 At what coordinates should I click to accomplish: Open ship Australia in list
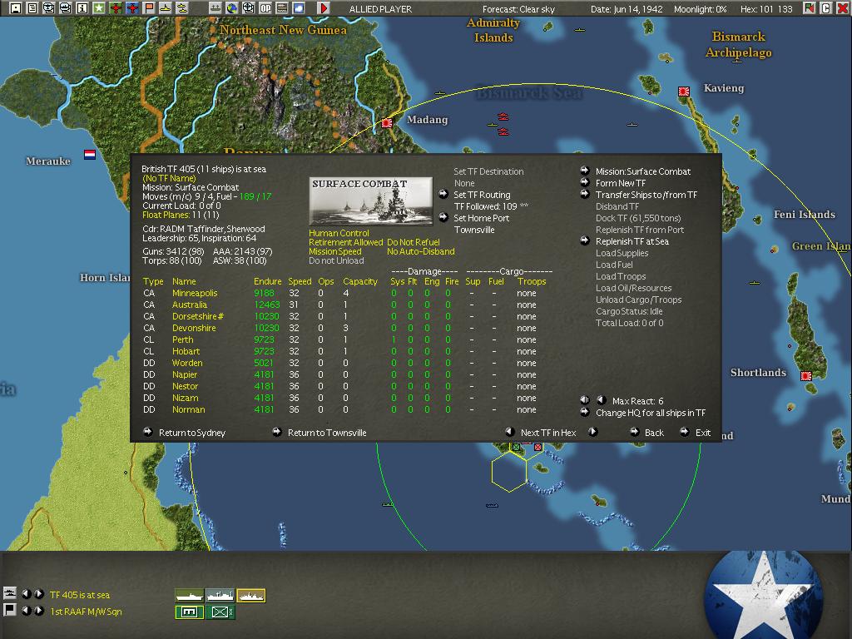coord(189,305)
